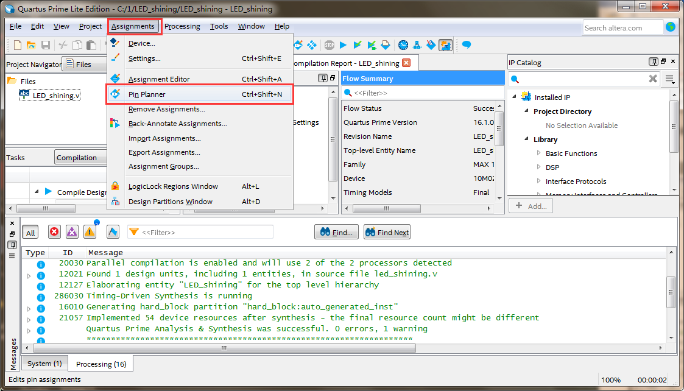Click the Save toolbar icon
684x391 pixels.
click(46, 45)
